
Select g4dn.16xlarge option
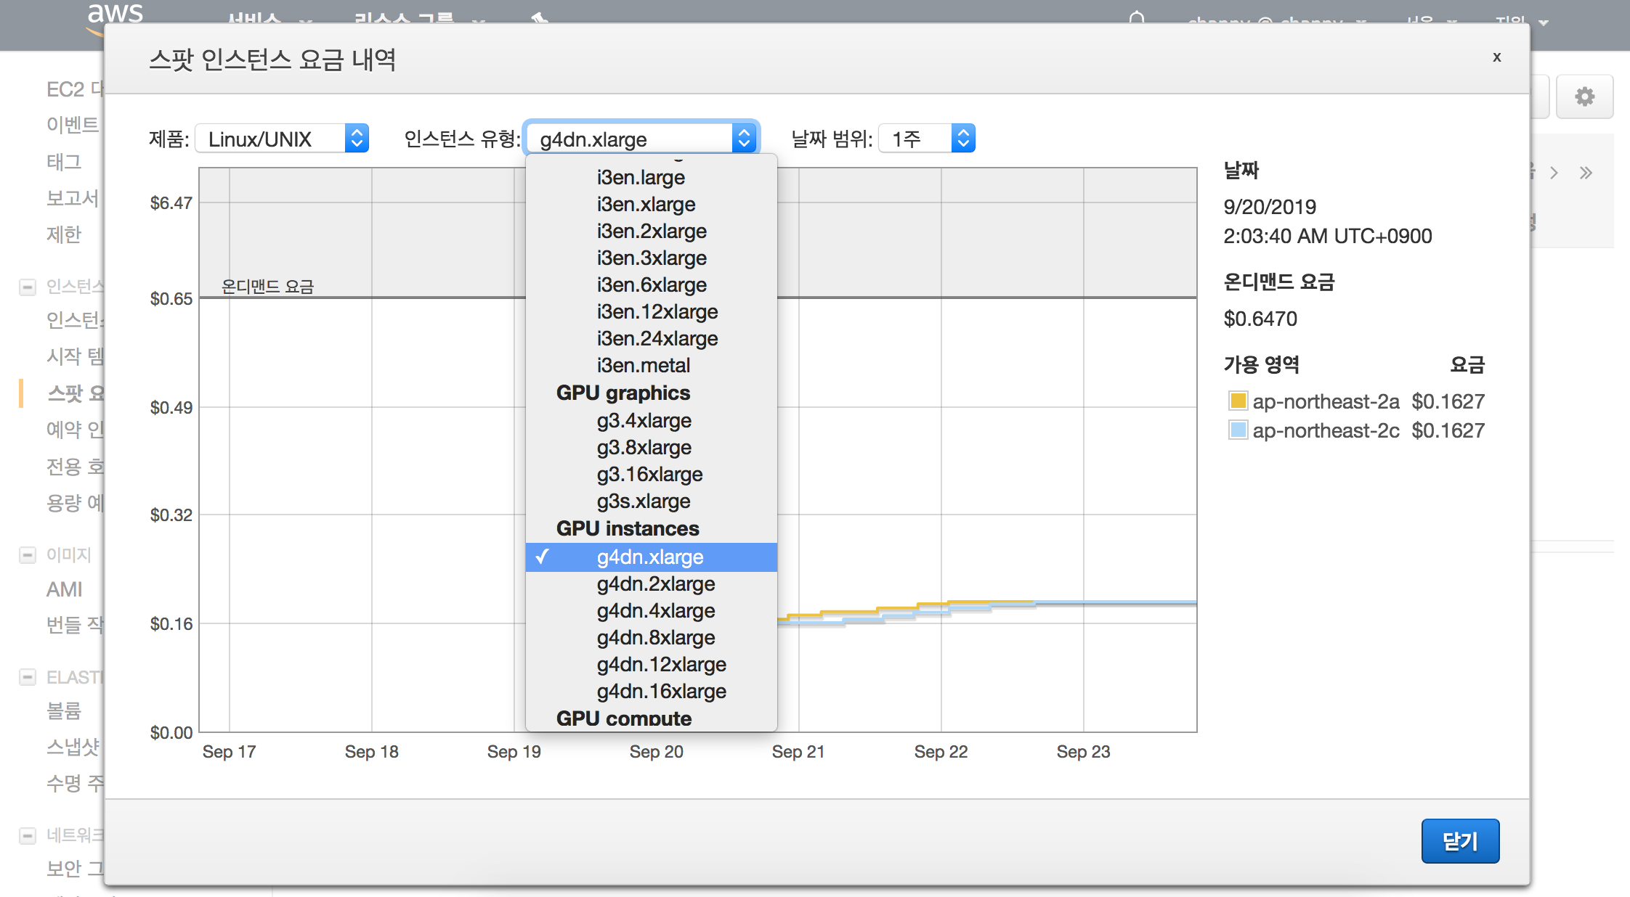pyautogui.click(x=661, y=692)
